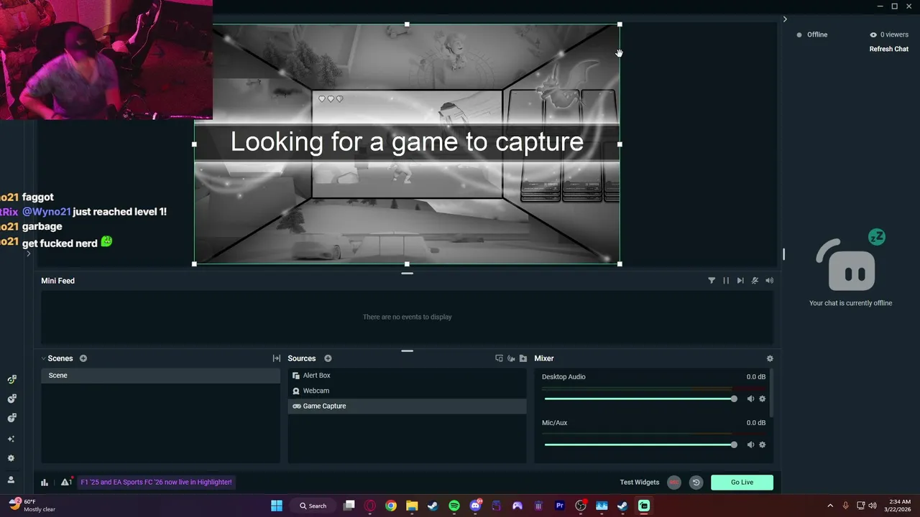Click the Mini Feed title
This screenshot has width=920, height=517.
pos(57,281)
